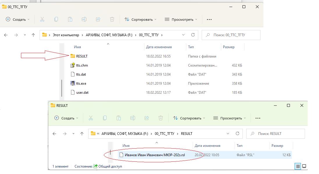This screenshot has height=174, width=319.
Task: Click Rename icon in 00_ТТС_ТГТУ window toolbar
Action: coord(84,19)
